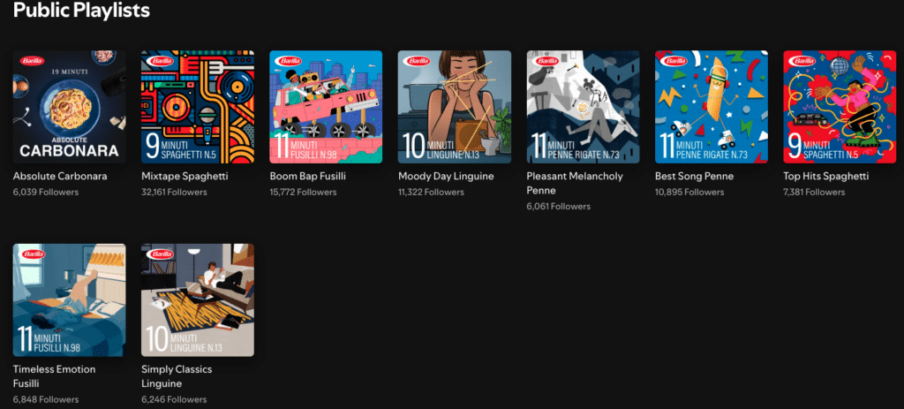Click the "32,161 Followers" count text
The height and width of the screenshot is (409, 904).
point(174,192)
